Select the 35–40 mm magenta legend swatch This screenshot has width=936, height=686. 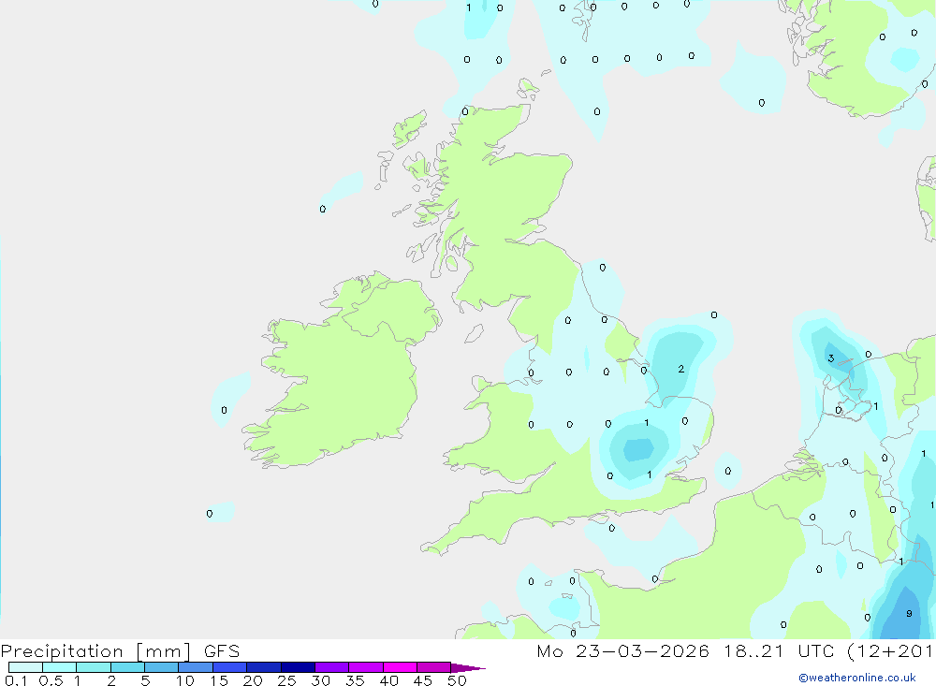pos(365,667)
